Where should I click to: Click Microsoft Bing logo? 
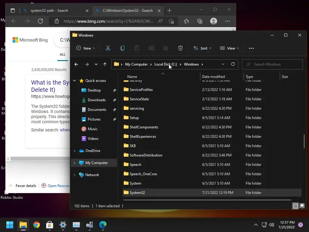30,40
